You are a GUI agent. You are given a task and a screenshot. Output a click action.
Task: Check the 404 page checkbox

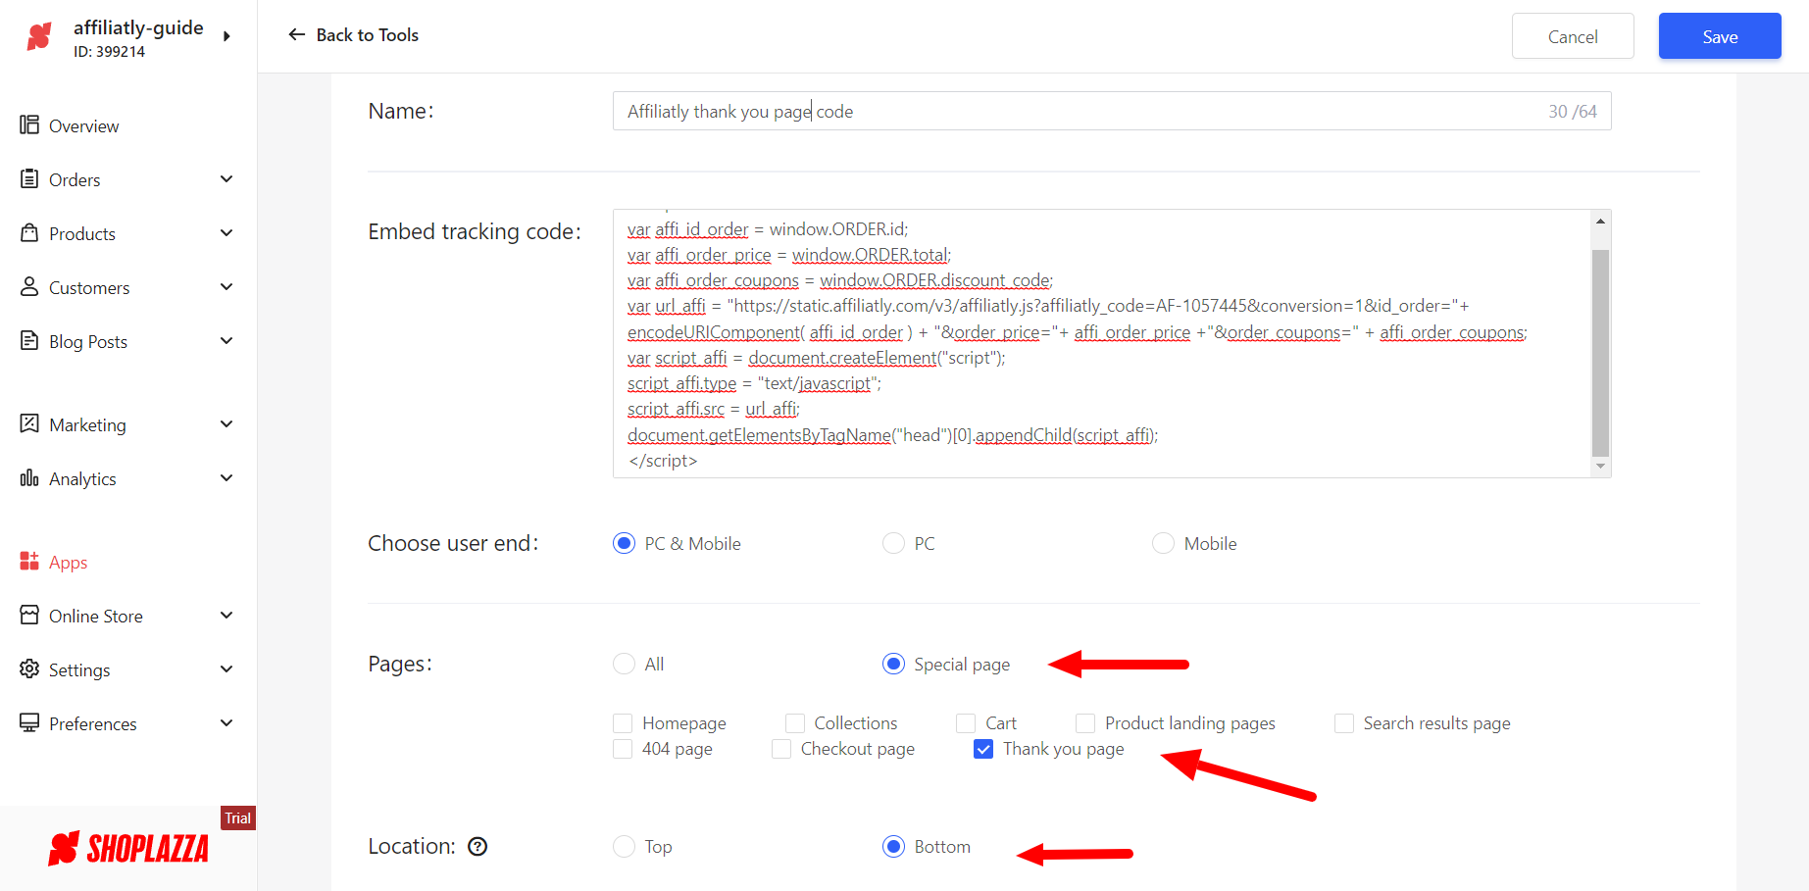623,749
